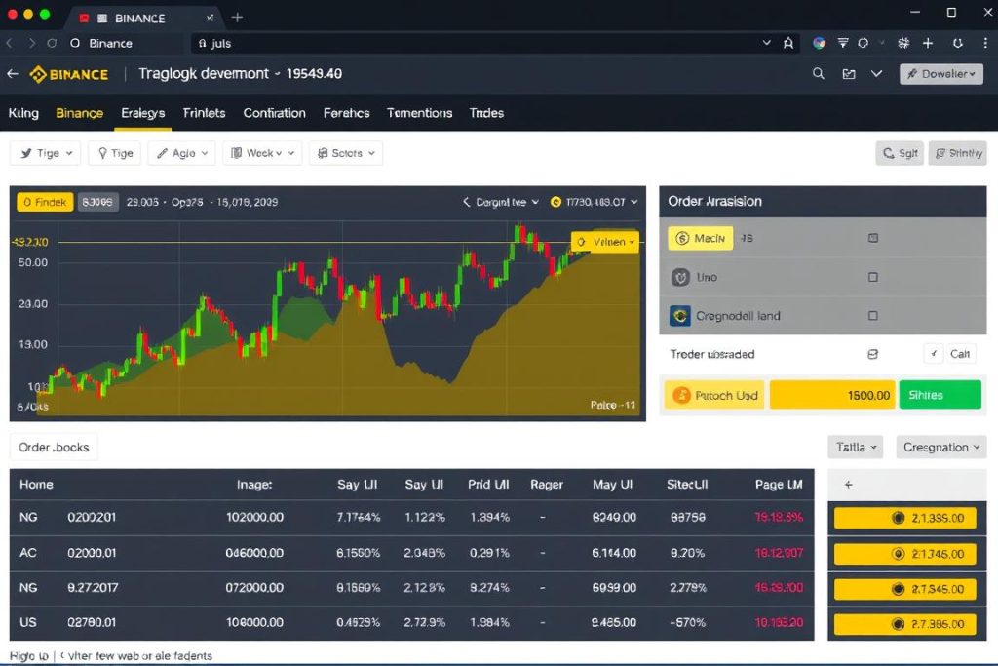Screen dimensions: 998x666
Task: Open the Sctcts dropdown
Action: 346,153
